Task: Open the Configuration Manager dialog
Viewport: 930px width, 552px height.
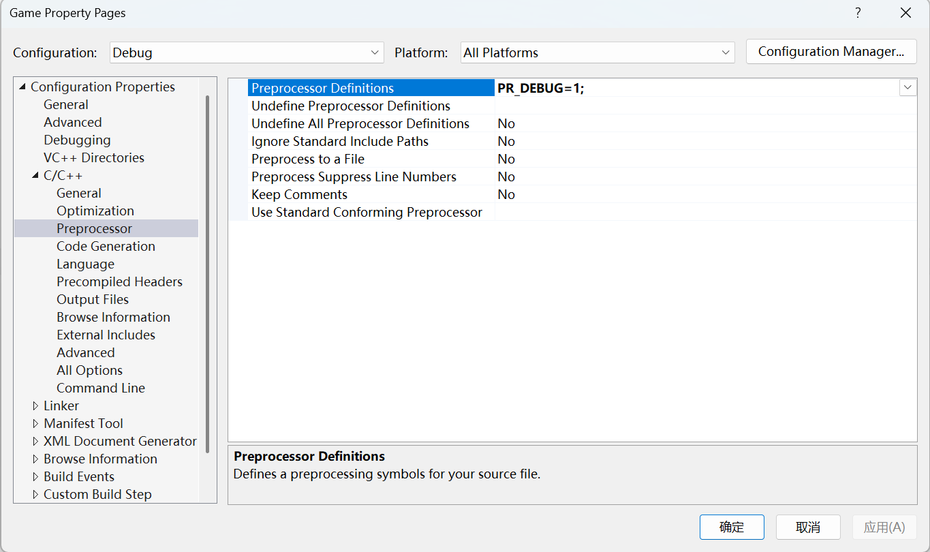Action: (x=831, y=51)
